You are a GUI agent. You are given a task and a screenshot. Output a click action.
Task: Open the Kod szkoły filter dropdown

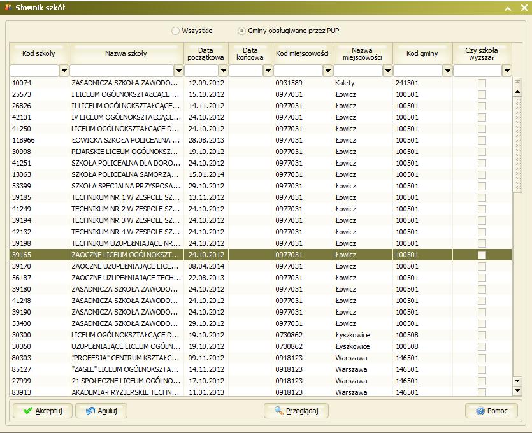click(64, 71)
